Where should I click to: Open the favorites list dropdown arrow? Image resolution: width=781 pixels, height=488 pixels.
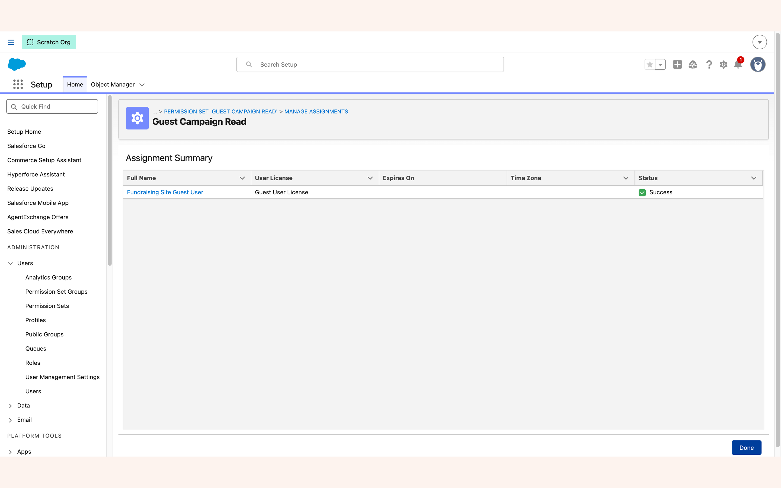[x=660, y=65]
